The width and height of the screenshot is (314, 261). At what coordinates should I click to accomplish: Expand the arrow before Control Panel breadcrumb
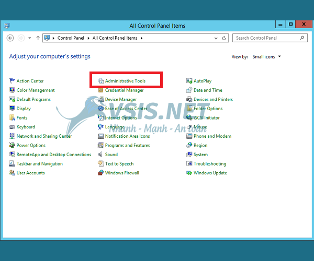click(x=53, y=38)
